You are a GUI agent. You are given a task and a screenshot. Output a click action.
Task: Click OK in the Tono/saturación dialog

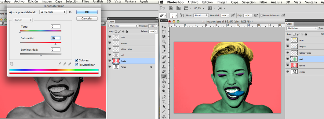click(x=87, y=12)
